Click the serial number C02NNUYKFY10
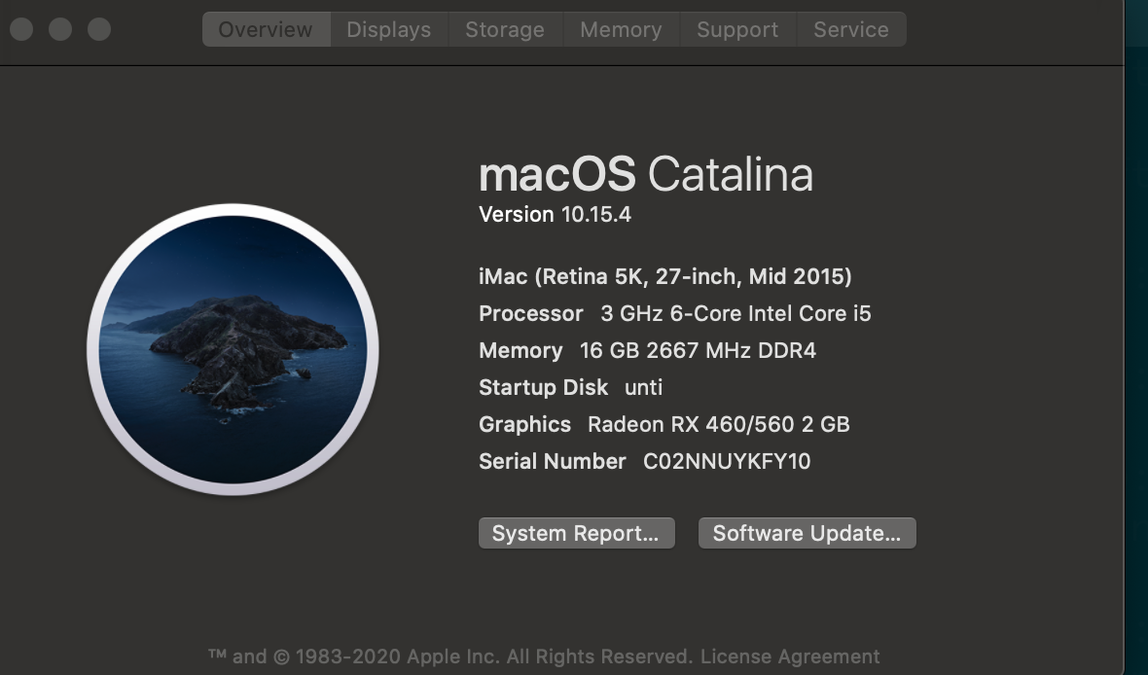This screenshot has height=675, width=1148. (727, 461)
